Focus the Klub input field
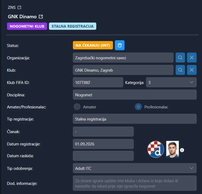The height and width of the screenshot is (194, 202). click(x=123, y=70)
